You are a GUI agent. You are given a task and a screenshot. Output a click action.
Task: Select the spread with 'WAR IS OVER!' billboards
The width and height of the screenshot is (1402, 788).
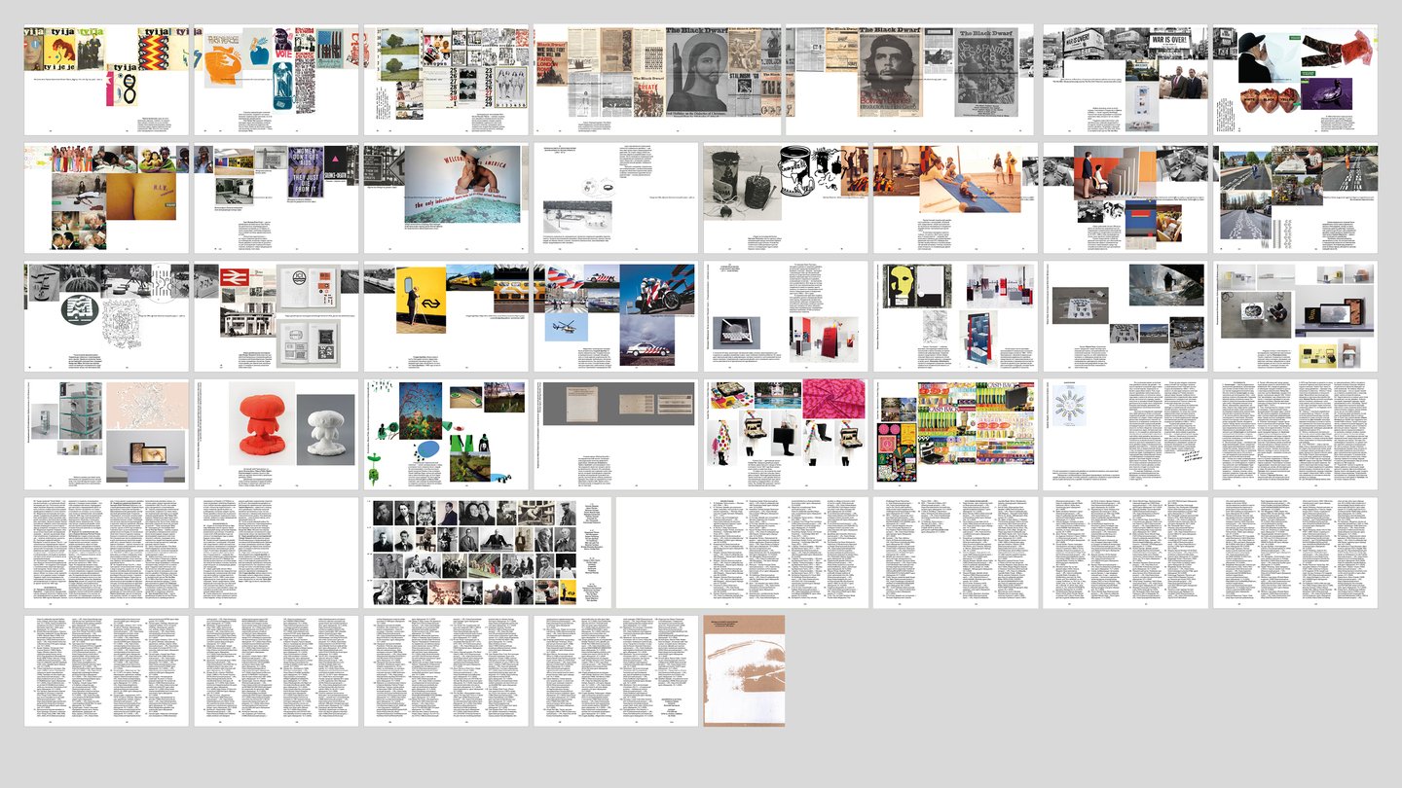[x=1125, y=80]
